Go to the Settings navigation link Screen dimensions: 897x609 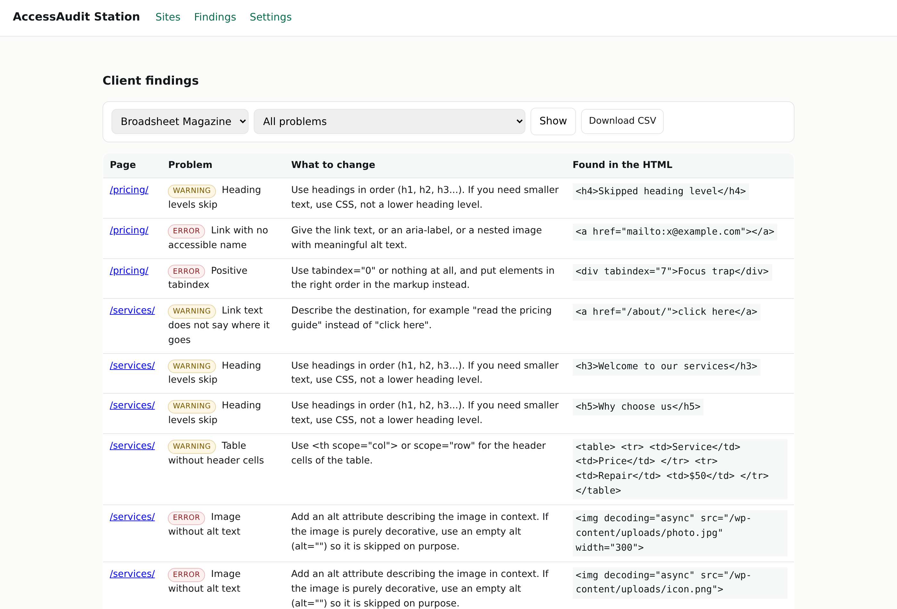click(270, 17)
